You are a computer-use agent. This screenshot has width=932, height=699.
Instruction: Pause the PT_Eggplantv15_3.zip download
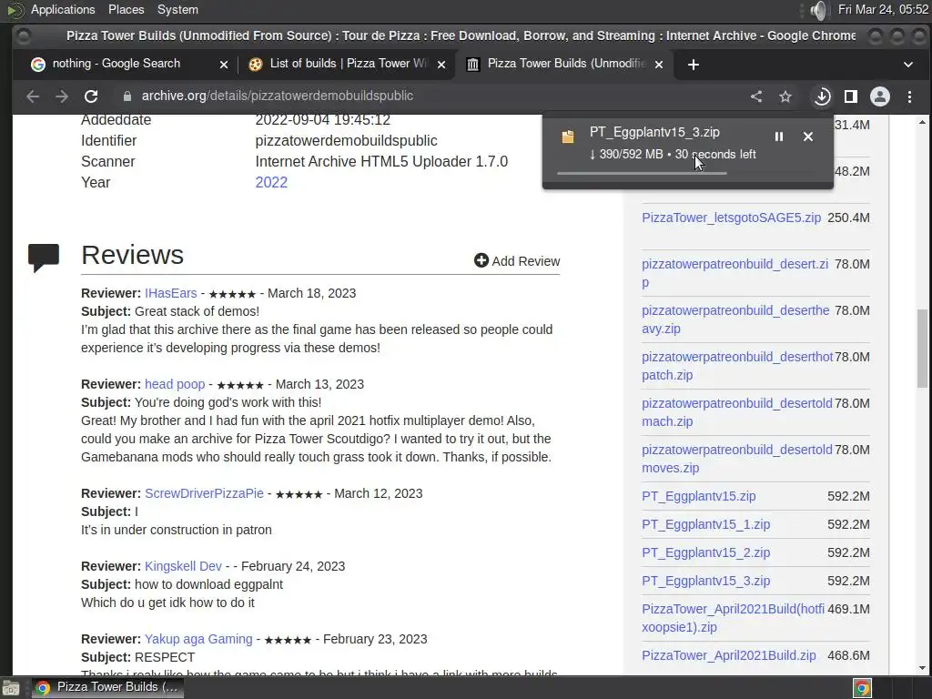click(x=779, y=137)
